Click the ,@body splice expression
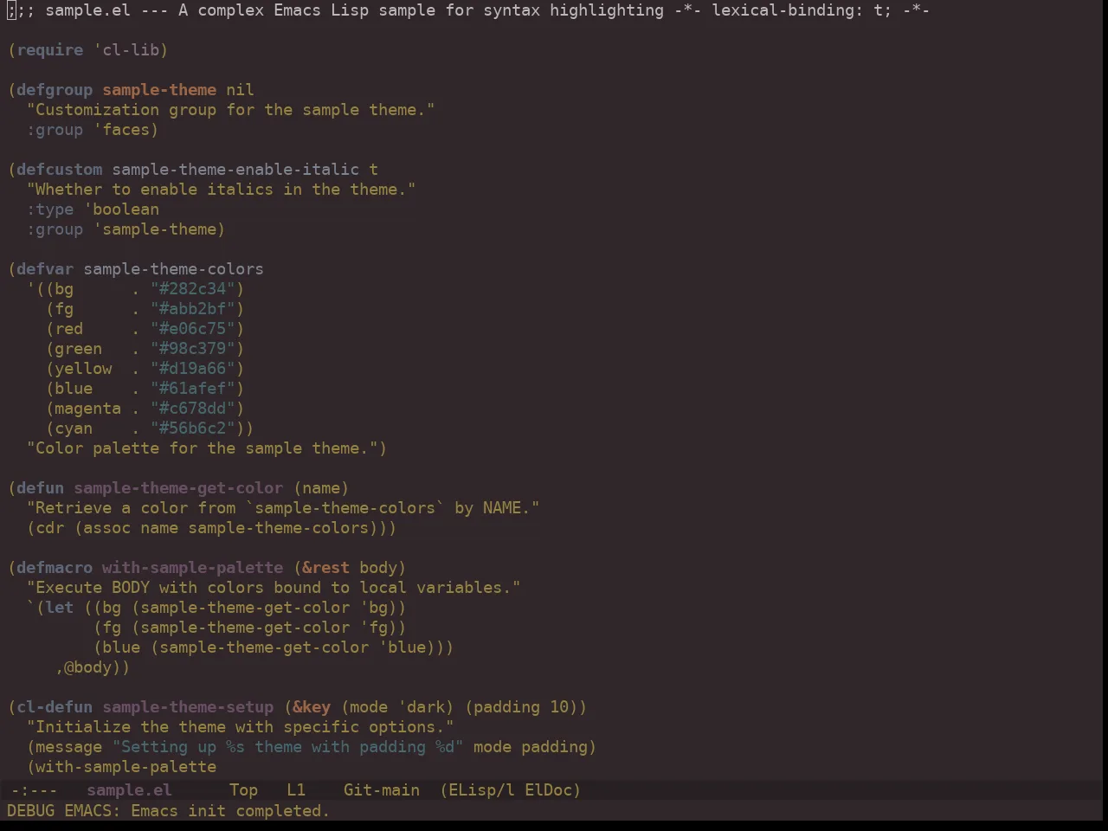Image resolution: width=1108 pixels, height=831 pixels. (x=88, y=667)
